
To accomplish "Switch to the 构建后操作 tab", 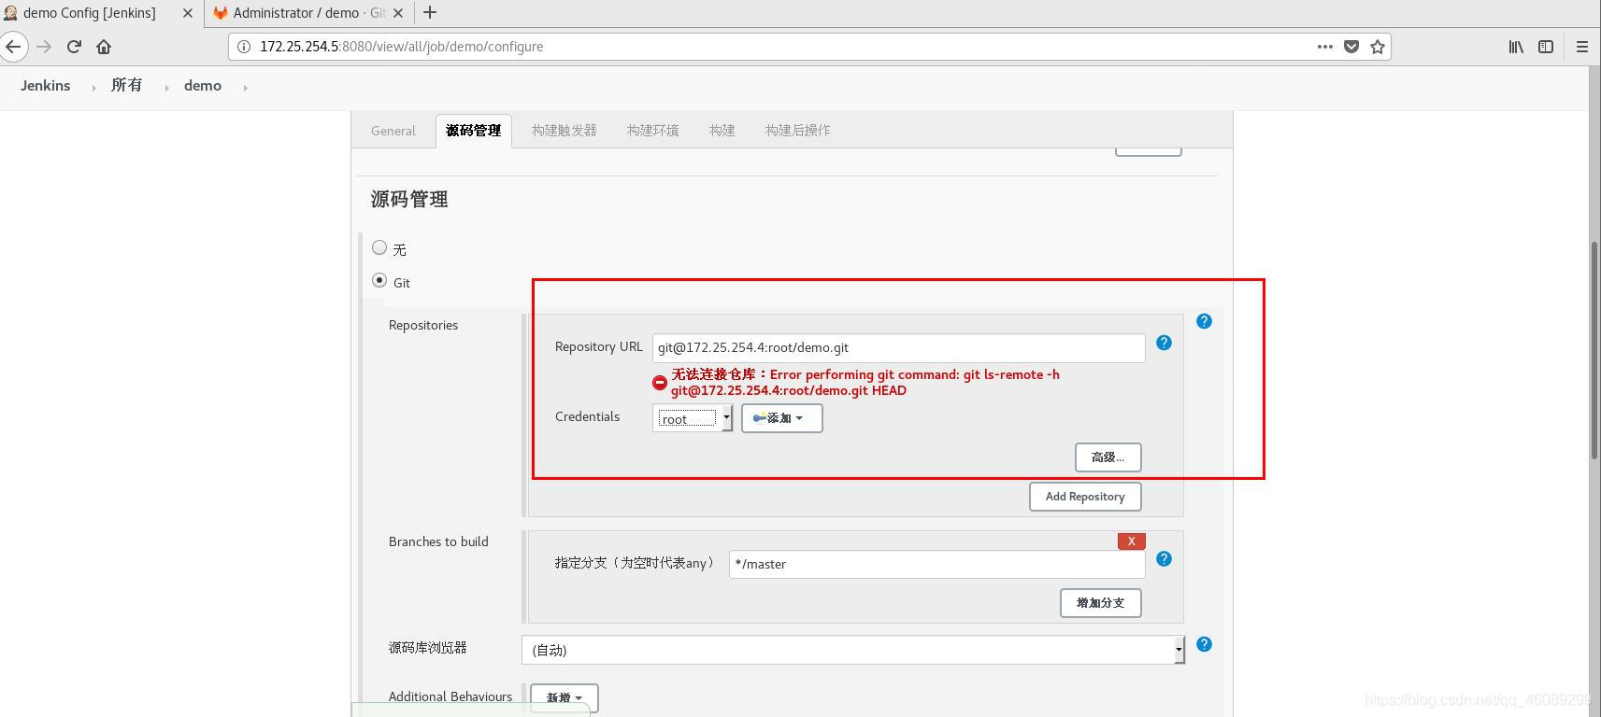I will click(x=797, y=131).
